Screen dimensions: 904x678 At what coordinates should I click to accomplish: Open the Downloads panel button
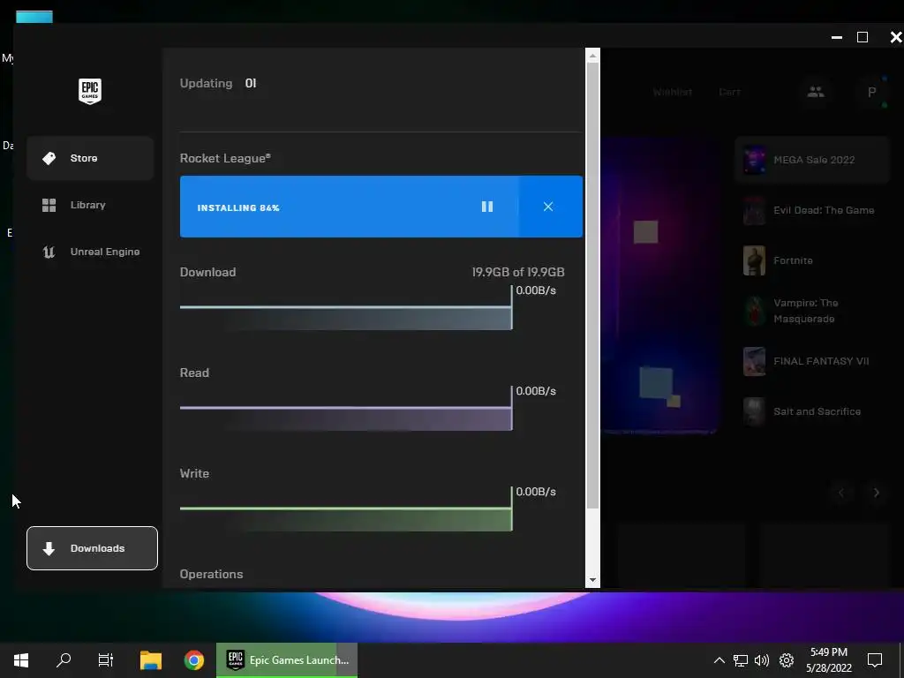92,548
